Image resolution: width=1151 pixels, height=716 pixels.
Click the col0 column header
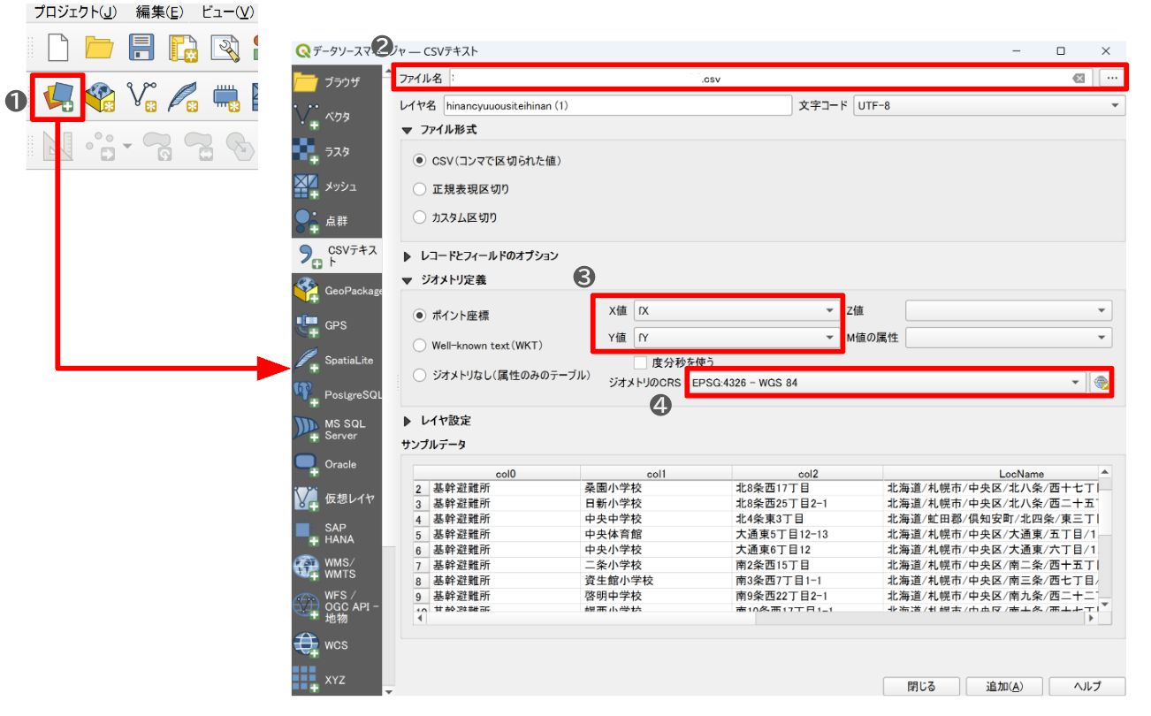click(x=505, y=474)
